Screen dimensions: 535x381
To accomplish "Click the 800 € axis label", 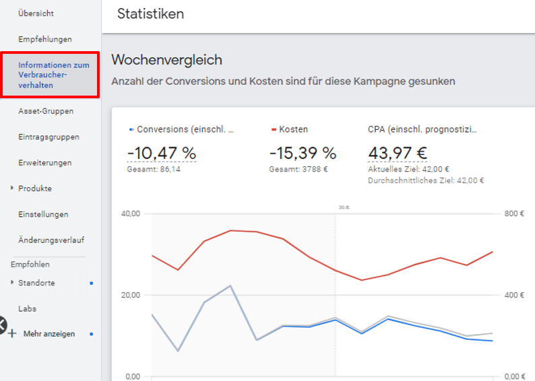I will pos(514,213).
